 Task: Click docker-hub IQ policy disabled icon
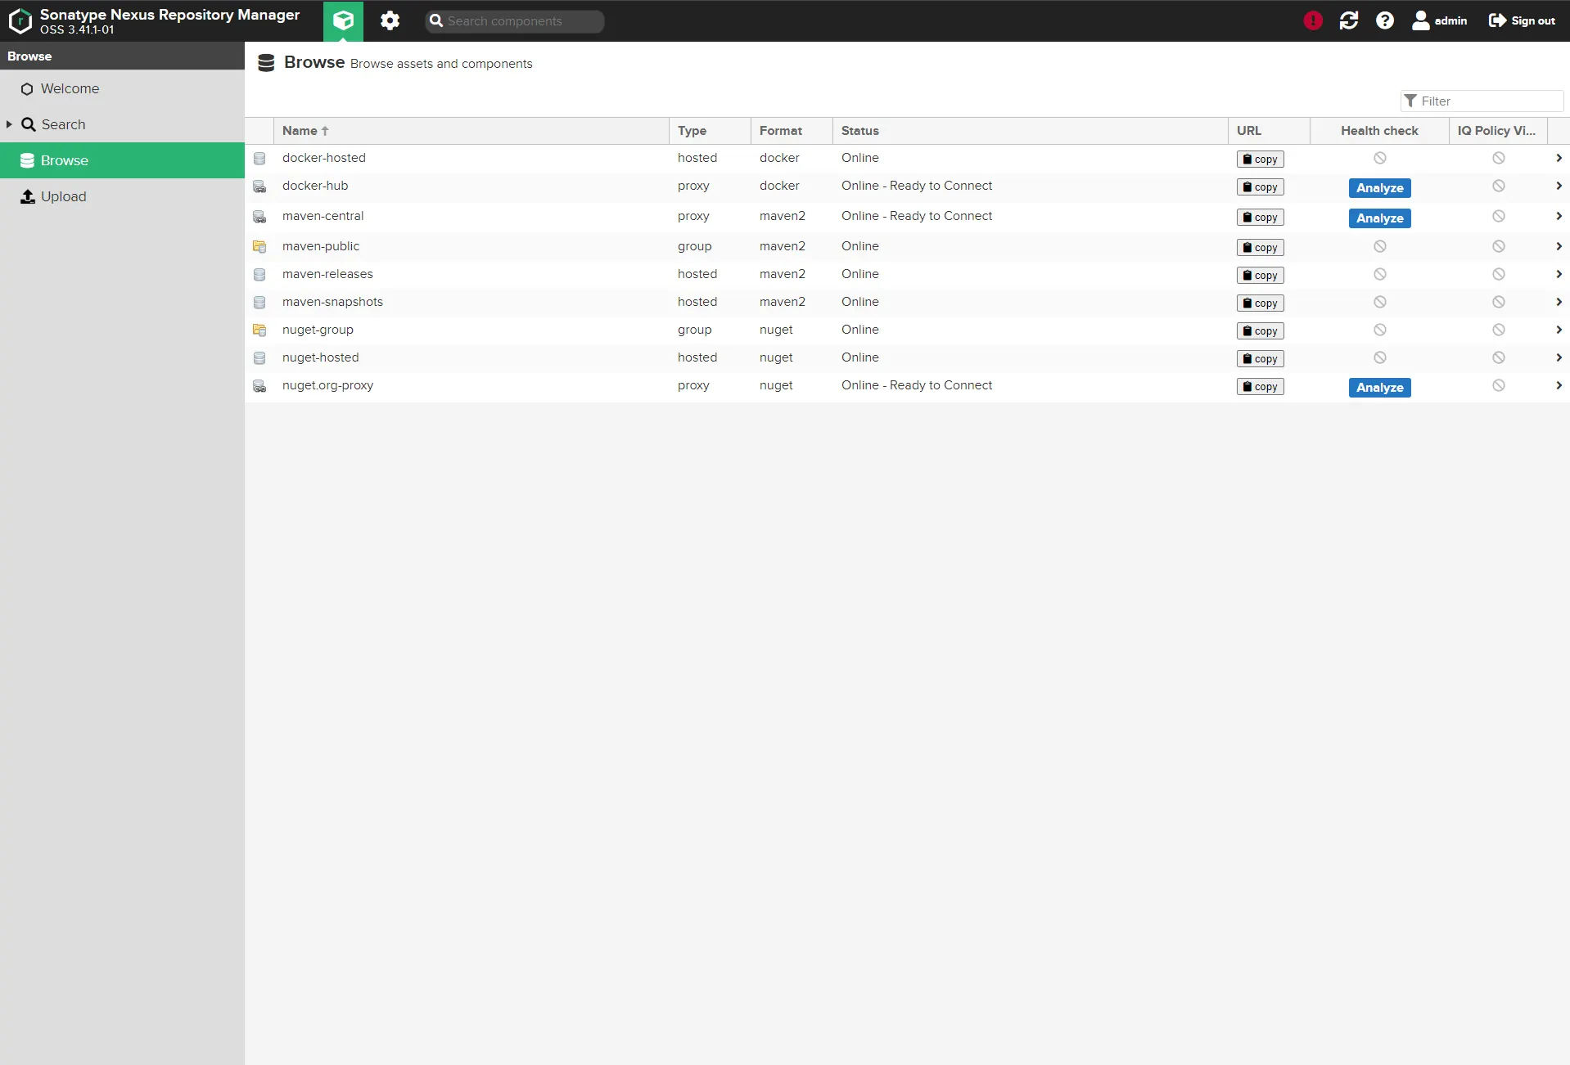point(1499,186)
